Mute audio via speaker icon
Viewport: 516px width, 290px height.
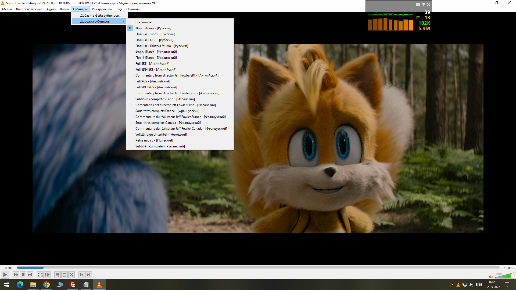tap(491, 277)
